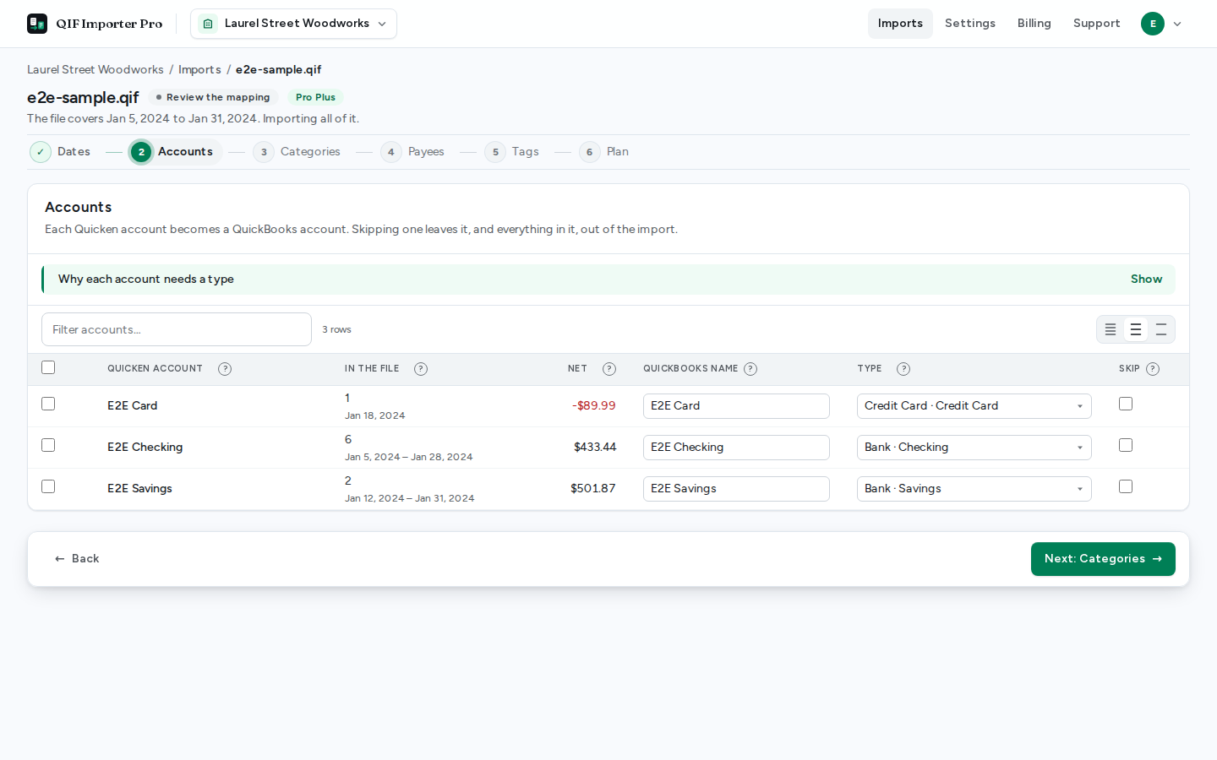Edit the E2E Checking QuickBooks name field
Viewport: 1217px width, 760px height.
click(736, 448)
